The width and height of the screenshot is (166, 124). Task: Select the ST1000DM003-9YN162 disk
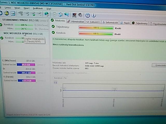tap(20, 20)
